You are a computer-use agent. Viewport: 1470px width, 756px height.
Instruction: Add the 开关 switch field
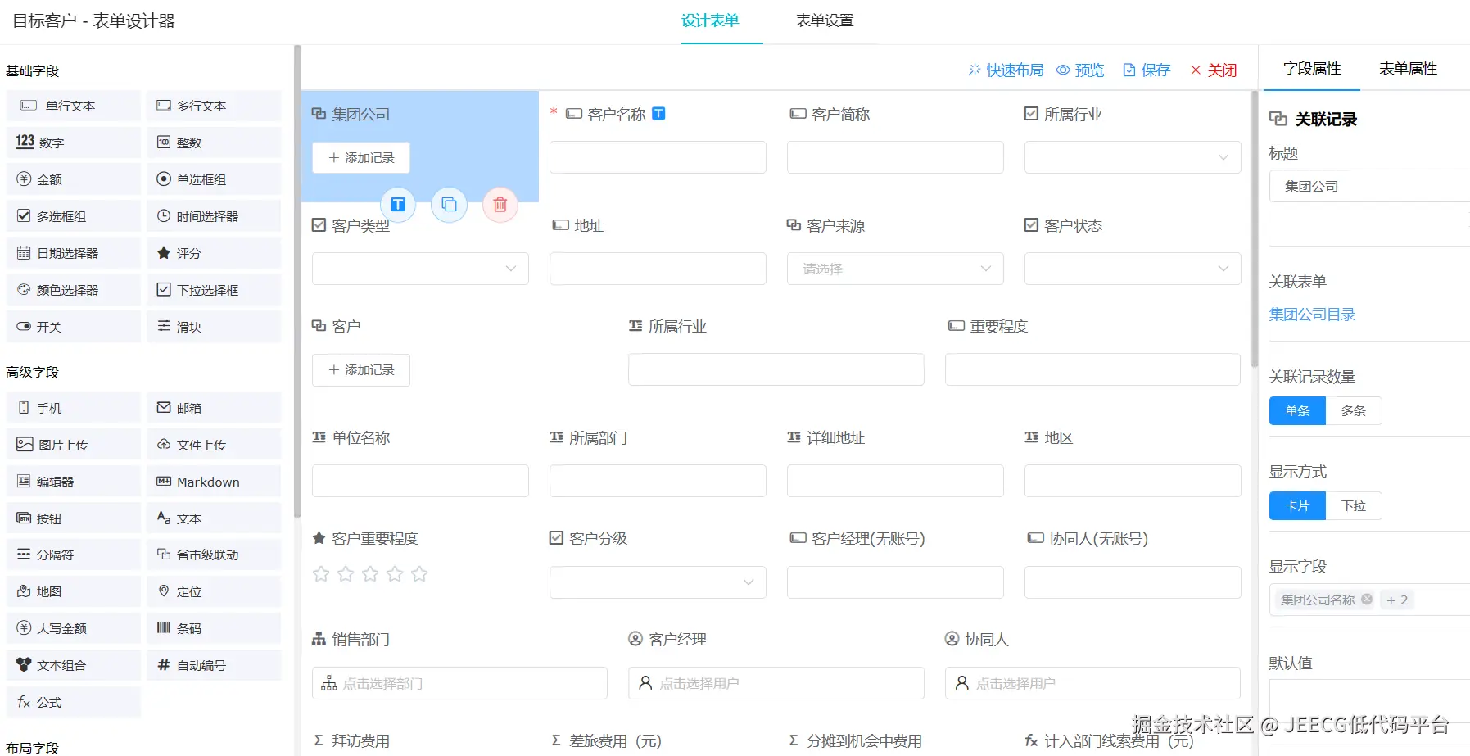click(x=74, y=327)
